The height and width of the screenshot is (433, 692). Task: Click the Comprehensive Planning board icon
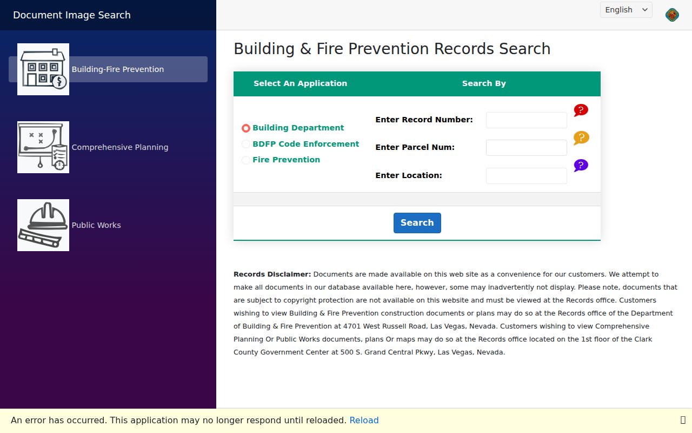tap(43, 147)
